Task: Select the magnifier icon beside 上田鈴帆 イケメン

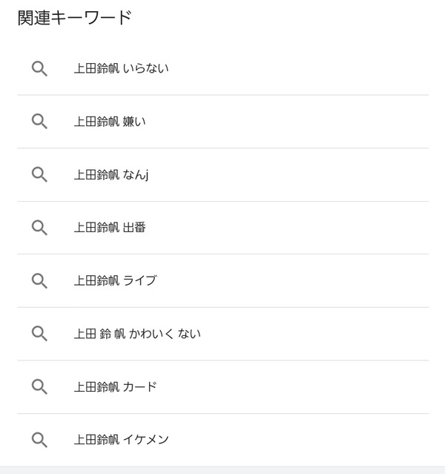Action: coord(39,440)
